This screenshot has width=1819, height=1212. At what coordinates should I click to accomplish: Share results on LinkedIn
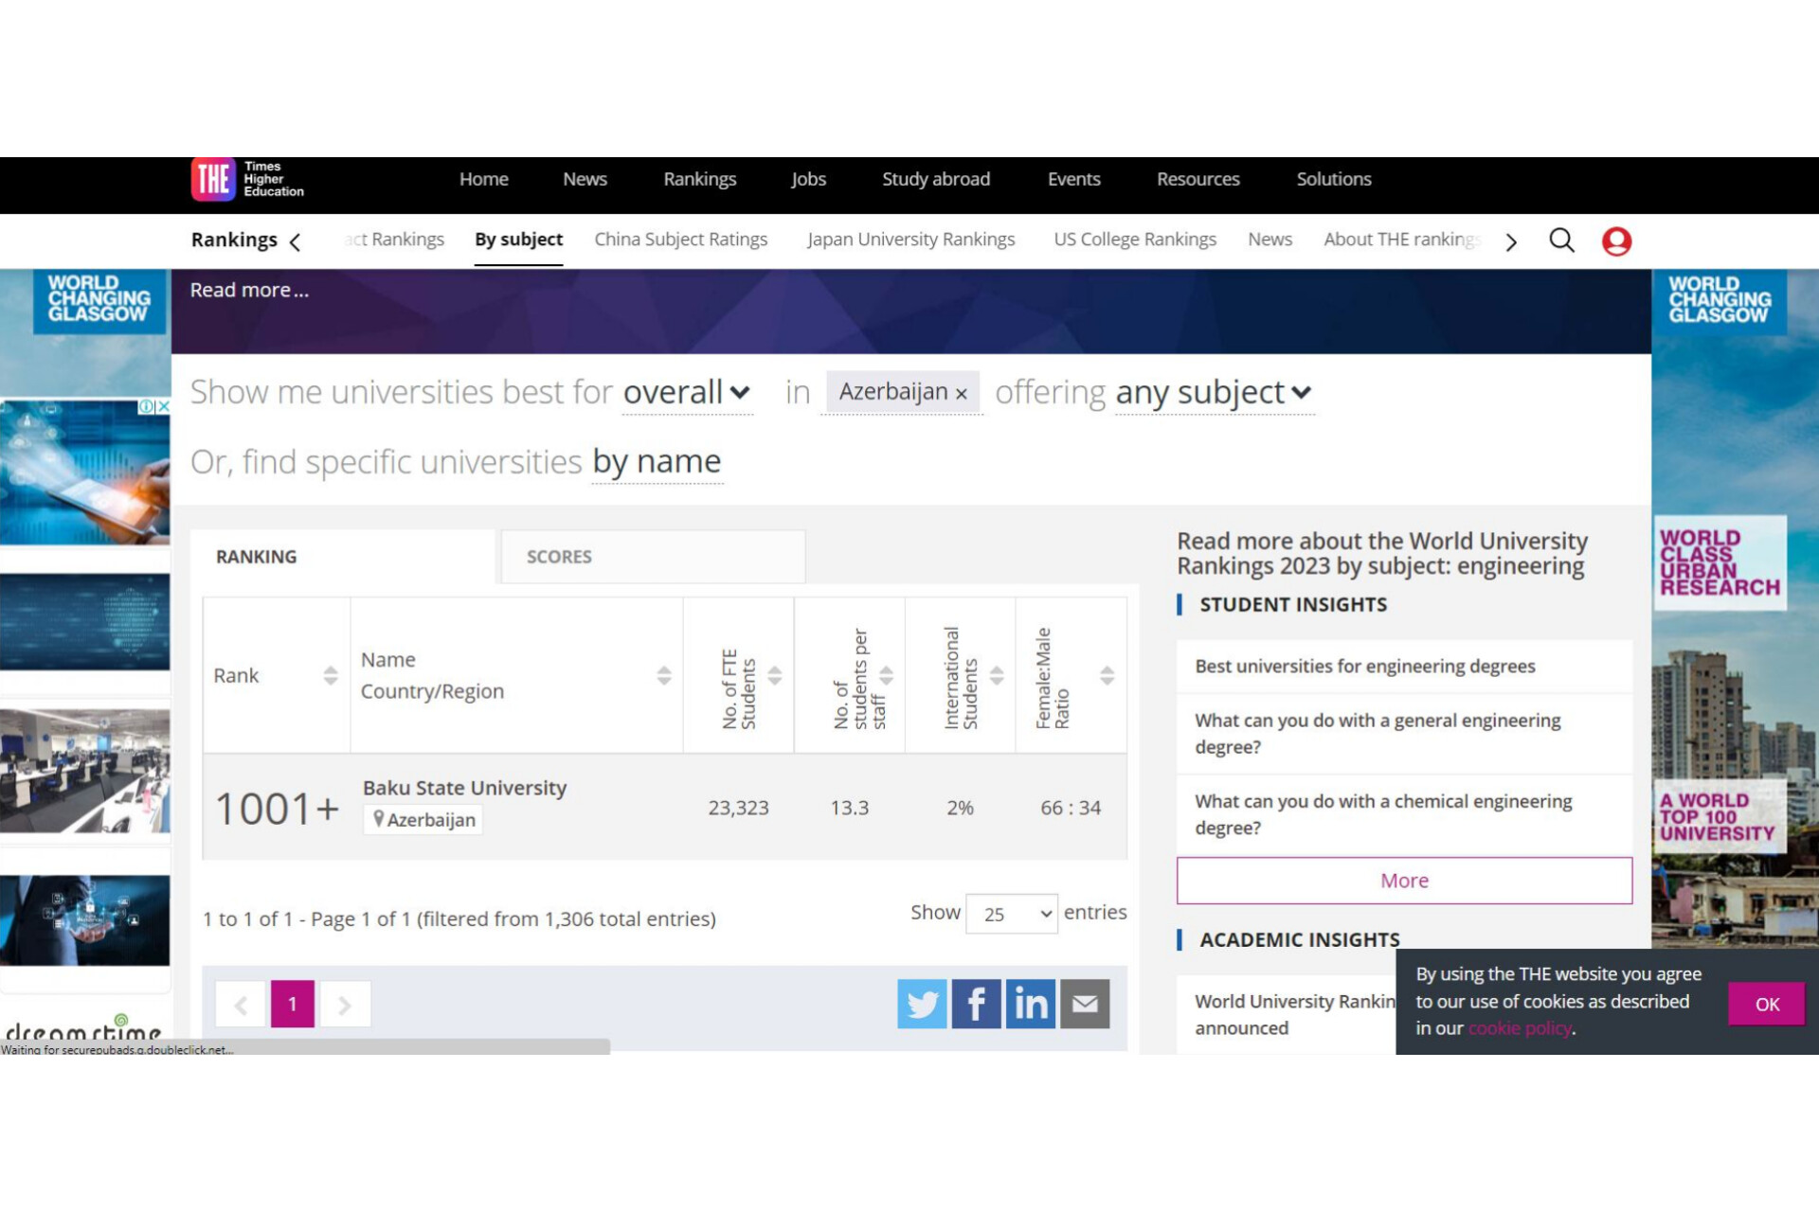(1030, 1004)
